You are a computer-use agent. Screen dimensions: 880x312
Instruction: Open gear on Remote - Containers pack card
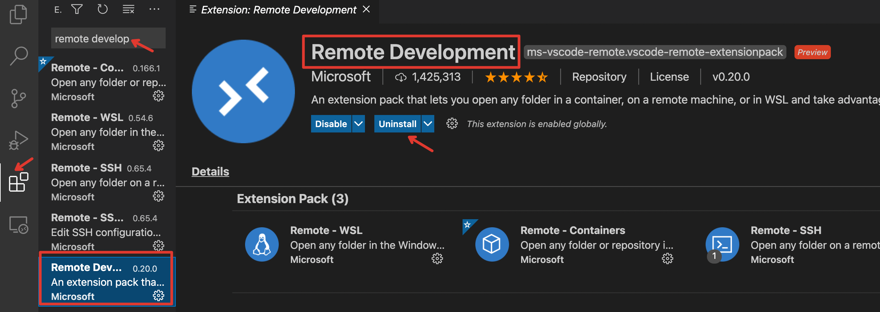pyautogui.click(x=668, y=259)
